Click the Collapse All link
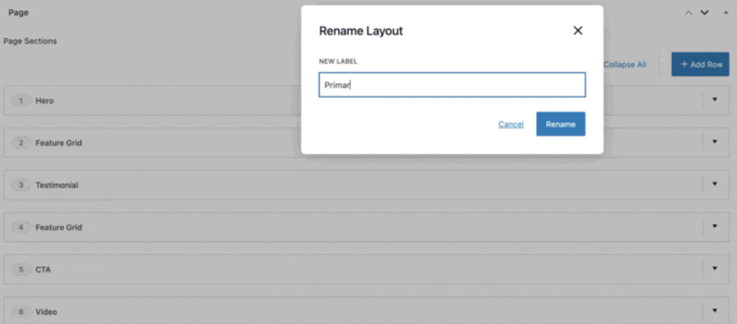Viewport: 737px width, 324px height. pyautogui.click(x=625, y=65)
